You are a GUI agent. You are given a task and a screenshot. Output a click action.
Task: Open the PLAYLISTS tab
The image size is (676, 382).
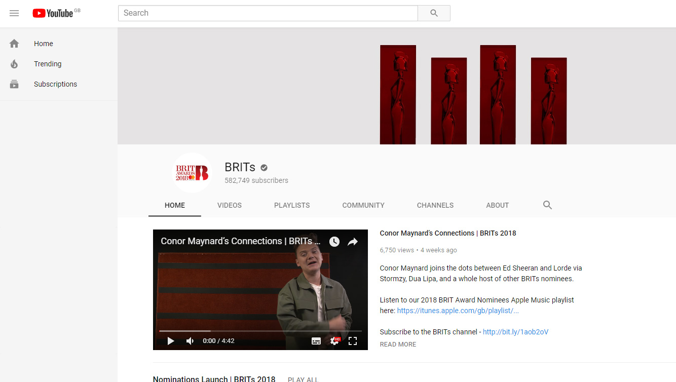[292, 205]
